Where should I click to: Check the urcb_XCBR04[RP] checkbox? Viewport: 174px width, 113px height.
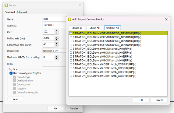(x=71, y=76)
